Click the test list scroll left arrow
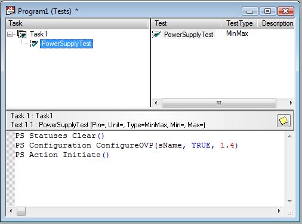The height and width of the screenshot is (224, 302). (x=156, y=103)
